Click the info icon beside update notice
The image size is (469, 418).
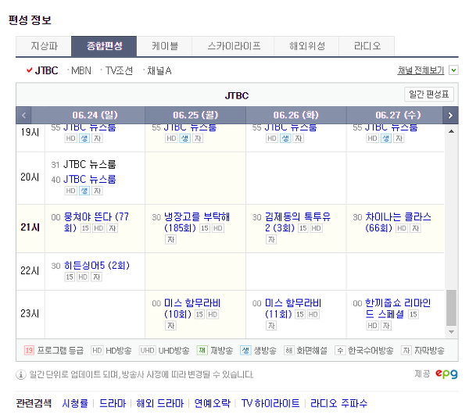click(20, 375)
